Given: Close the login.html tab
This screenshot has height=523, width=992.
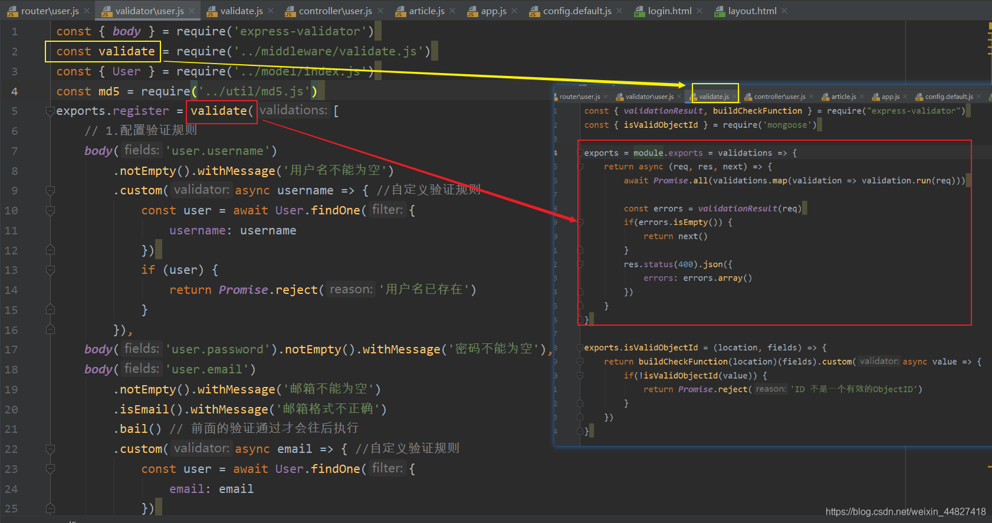Looking at the screenshot, I should click(x=699, y=11).
